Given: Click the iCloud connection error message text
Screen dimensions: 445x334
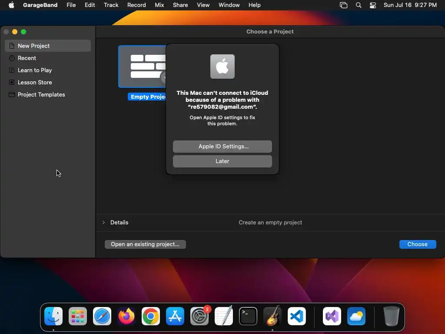Looking at the screenshot, I should click(x=222, y=100).
